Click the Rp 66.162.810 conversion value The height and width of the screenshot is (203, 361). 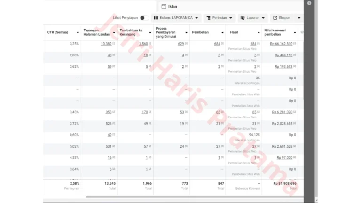pos(281,44)
